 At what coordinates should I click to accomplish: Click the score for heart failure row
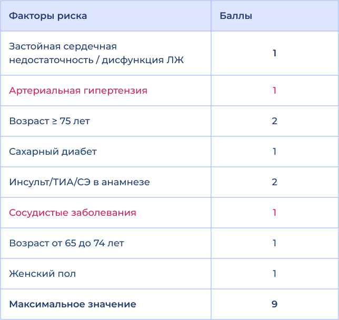274,53
